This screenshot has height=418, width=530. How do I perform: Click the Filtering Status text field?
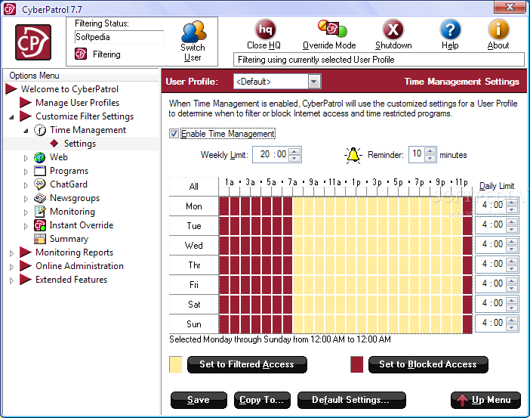click(x=119, y=37)
